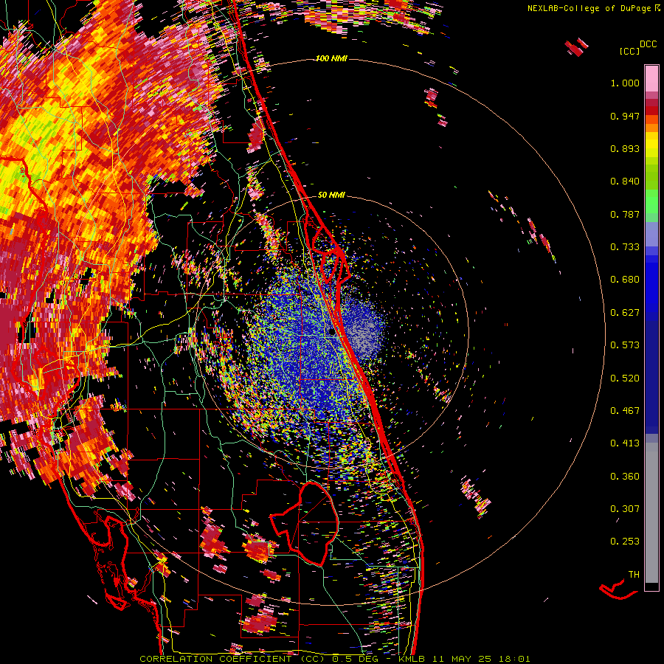Viewport: 664px width, 664px height.
Task: Click the KMLB radar site black dot marker
Action: tap(332, 332)
